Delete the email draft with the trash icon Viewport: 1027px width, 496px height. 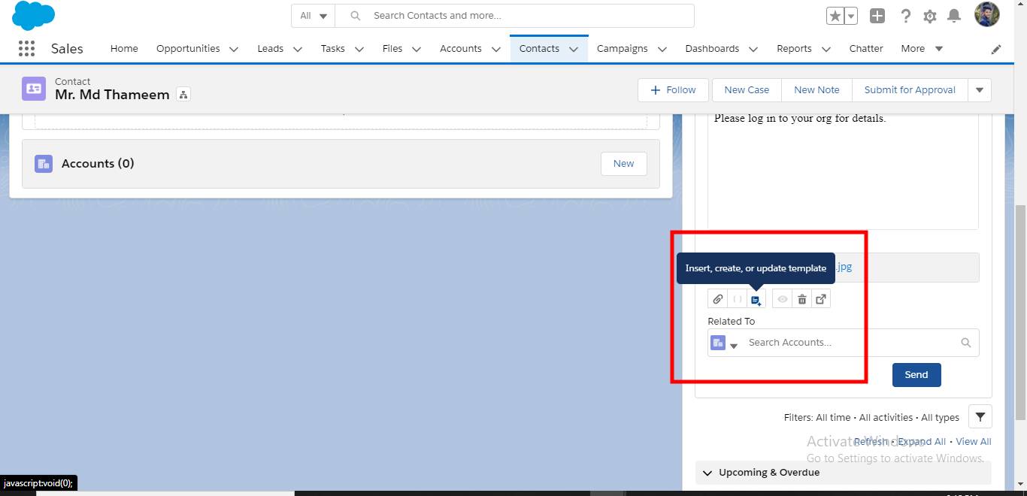(x=801, y=298)
